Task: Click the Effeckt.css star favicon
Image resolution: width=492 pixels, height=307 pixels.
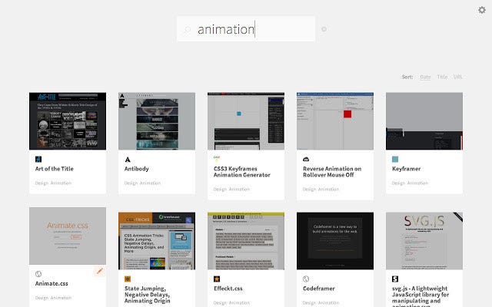Action: (217, 279)
